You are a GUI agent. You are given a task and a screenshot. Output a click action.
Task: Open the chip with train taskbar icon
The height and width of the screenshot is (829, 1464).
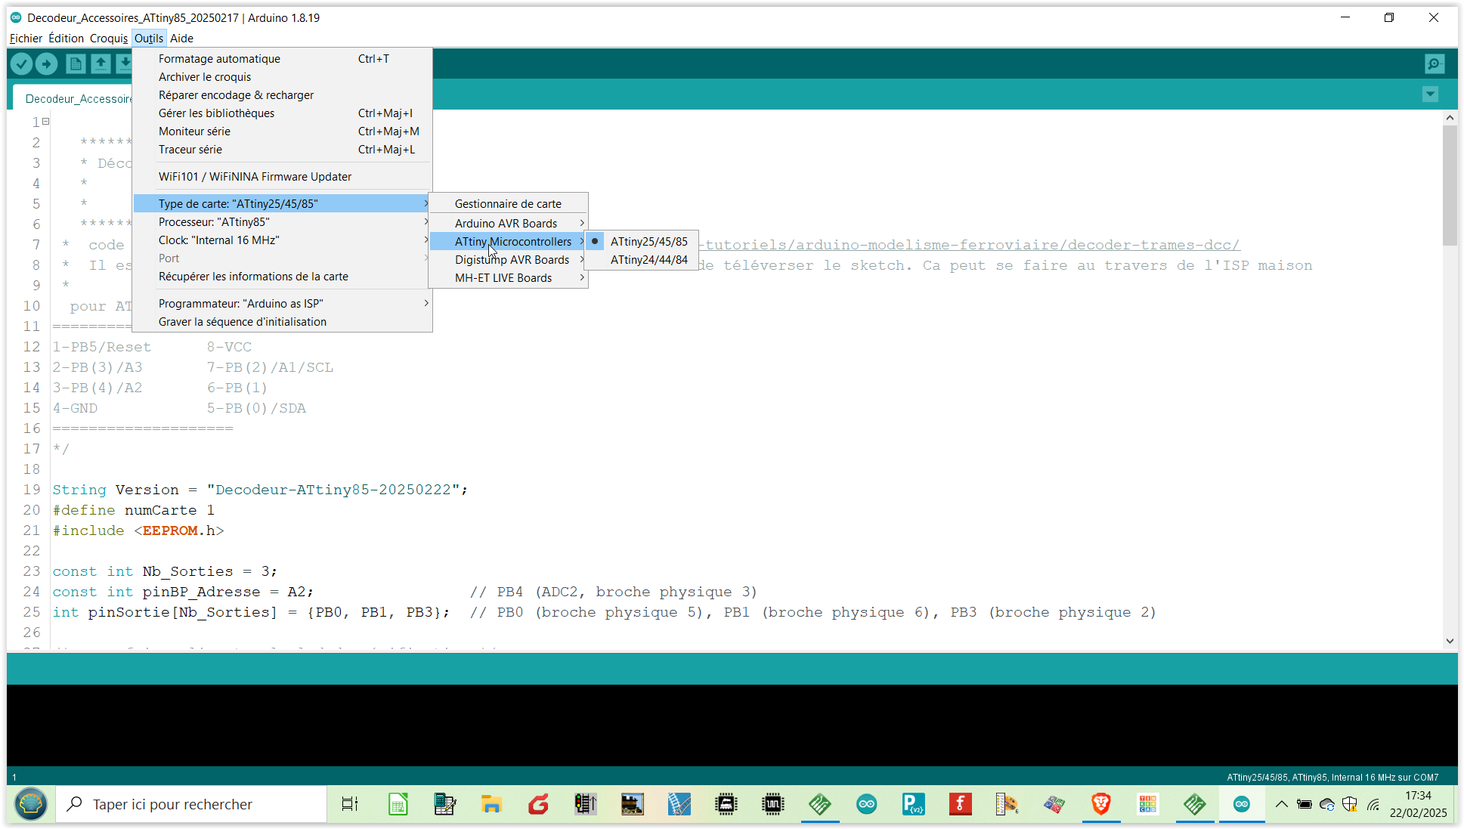click(726, 804)
